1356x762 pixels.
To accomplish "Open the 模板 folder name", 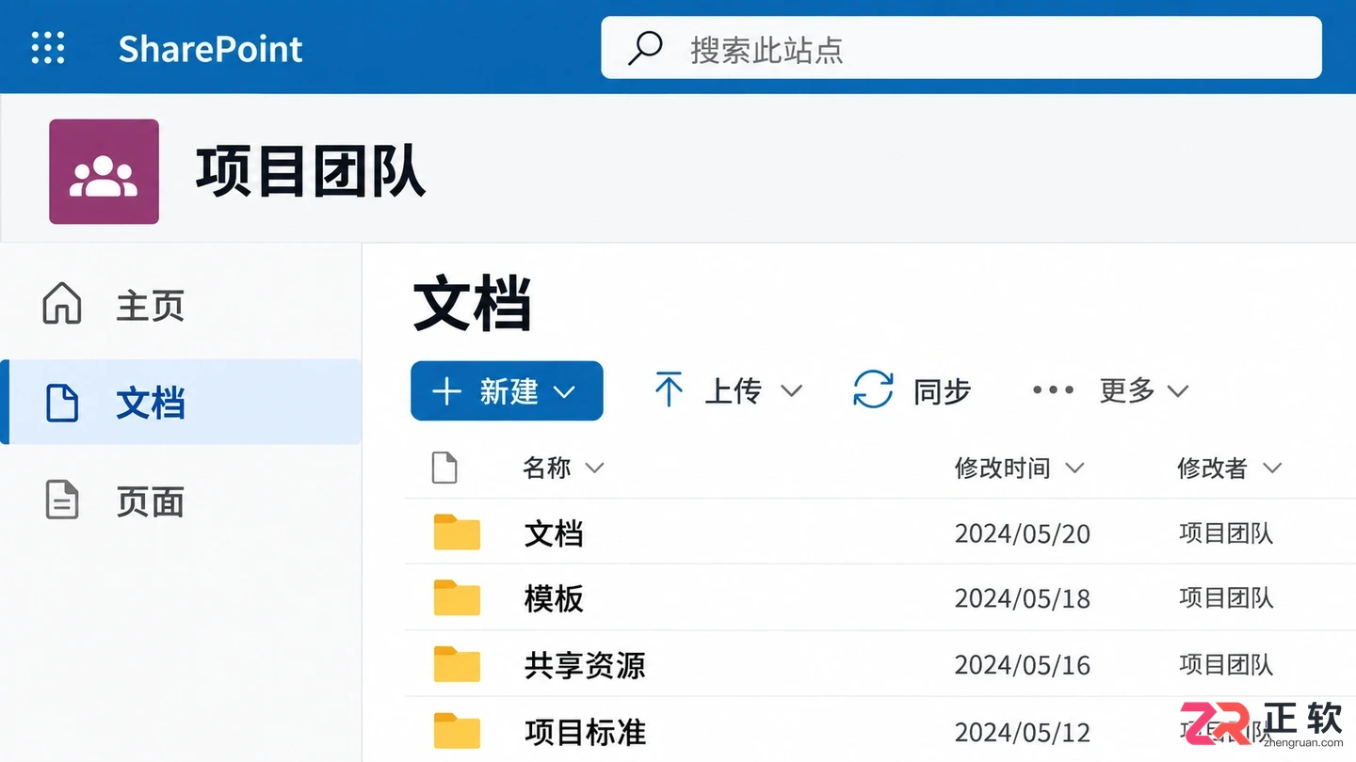I will 554,598.
